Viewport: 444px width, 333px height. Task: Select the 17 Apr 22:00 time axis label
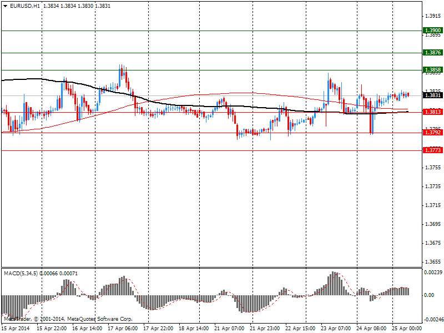(x=158, y=329)
